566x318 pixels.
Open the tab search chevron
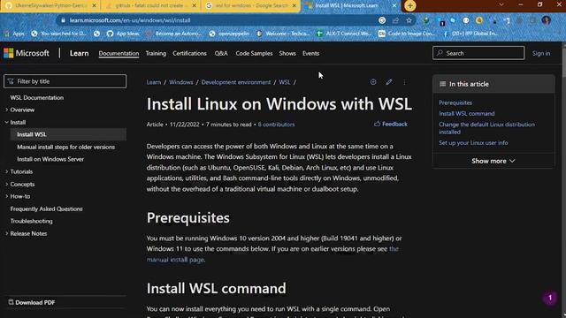[501, 4]
